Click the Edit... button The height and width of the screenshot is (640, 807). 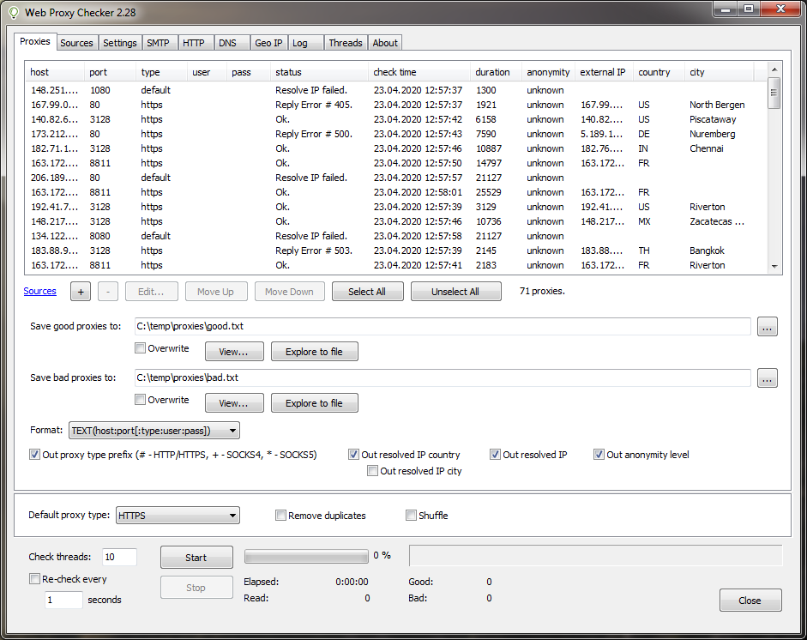point(151,292)
